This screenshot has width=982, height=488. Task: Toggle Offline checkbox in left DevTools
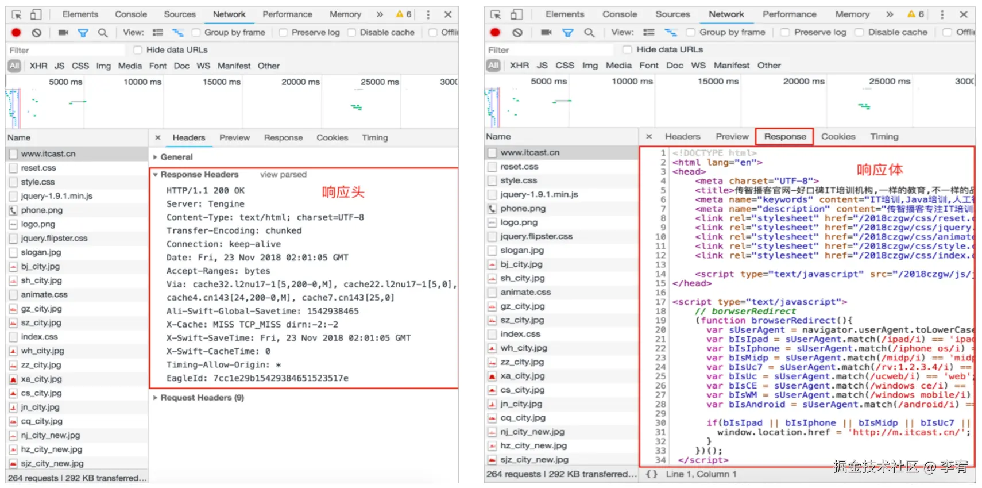[432, 33]
